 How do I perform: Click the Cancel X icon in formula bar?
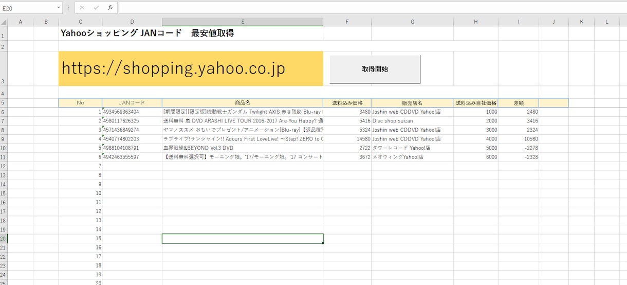click(x=82, y=8)
